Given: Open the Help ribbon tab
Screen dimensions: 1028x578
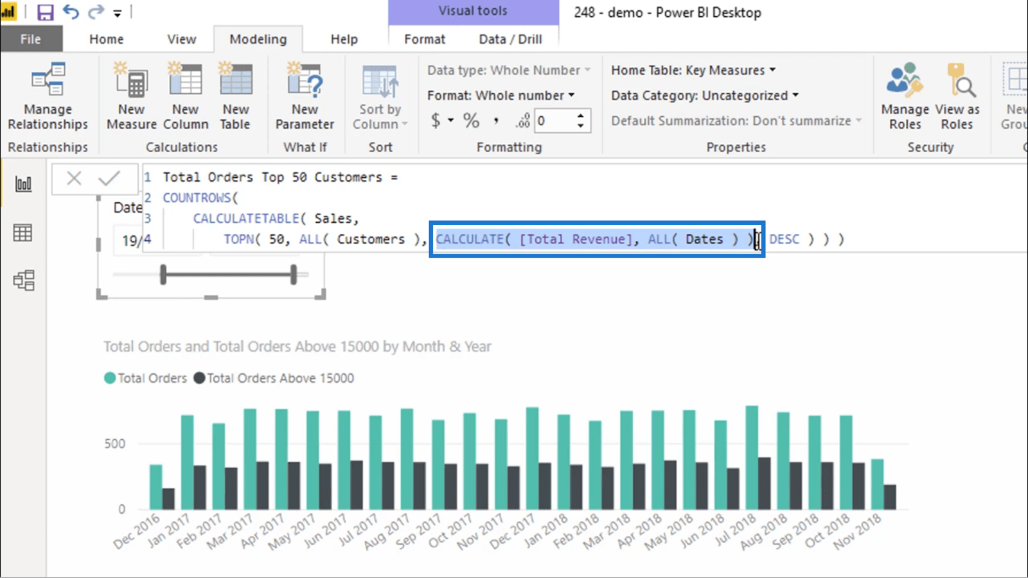Looking at the screenshot, I should pyautogui.click(x=344, y=39).
